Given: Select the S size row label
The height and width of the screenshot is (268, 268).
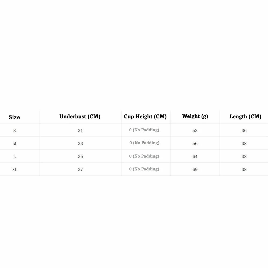Looking at the screenshot, I should click(x=14, y=131).
